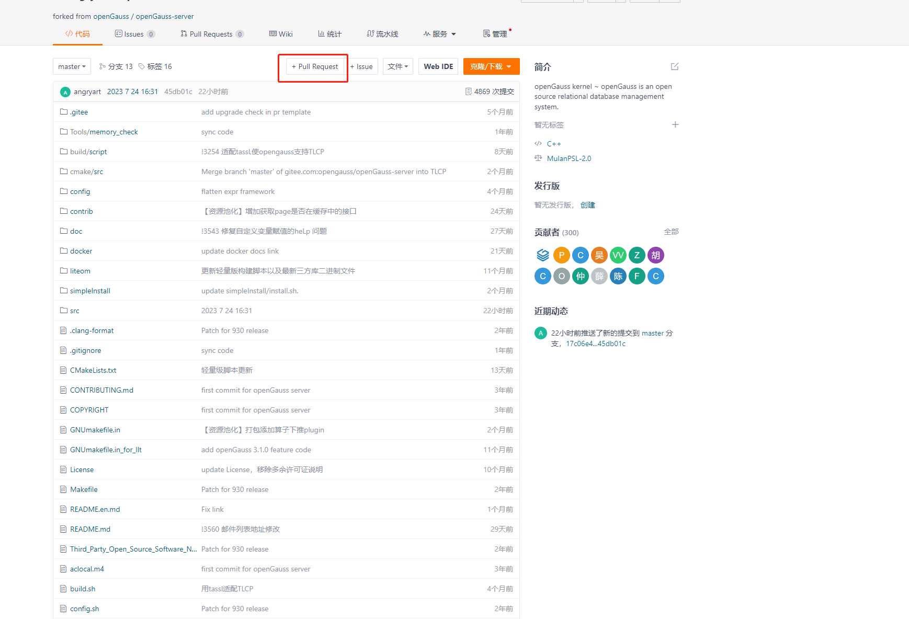Click the folder icon beside contrib
Image resolution: width=909 pixels, height=619 pixels.
(64, 211)
